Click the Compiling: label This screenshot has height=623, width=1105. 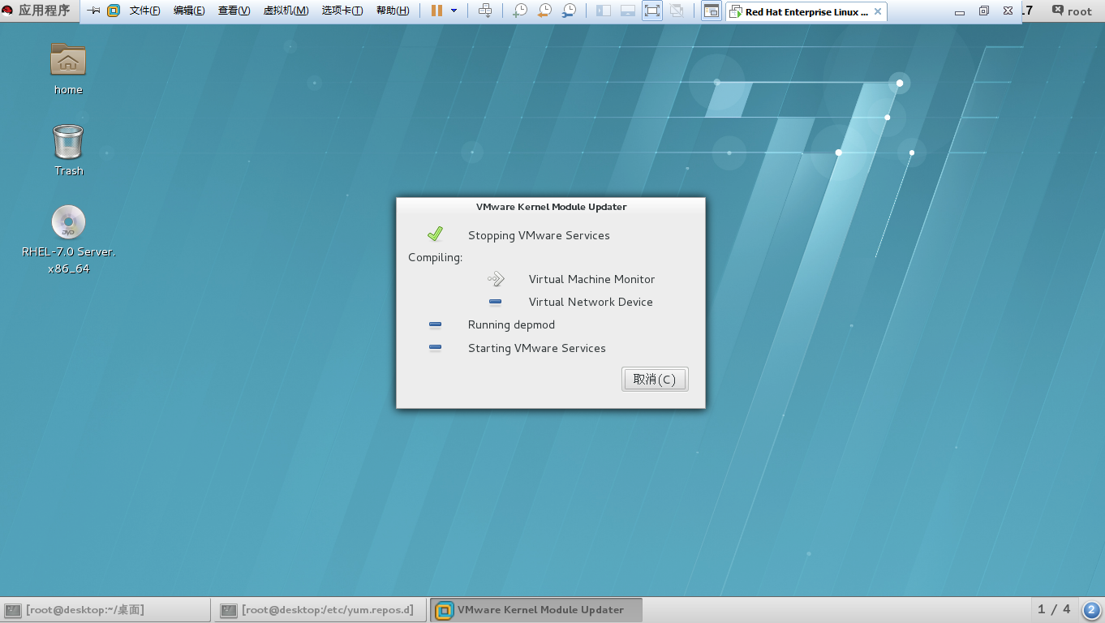435,258
